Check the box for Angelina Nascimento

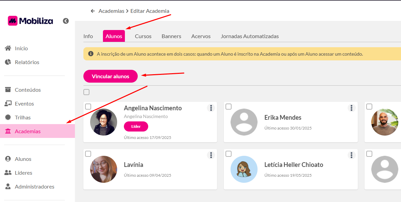tap(88, 107)
